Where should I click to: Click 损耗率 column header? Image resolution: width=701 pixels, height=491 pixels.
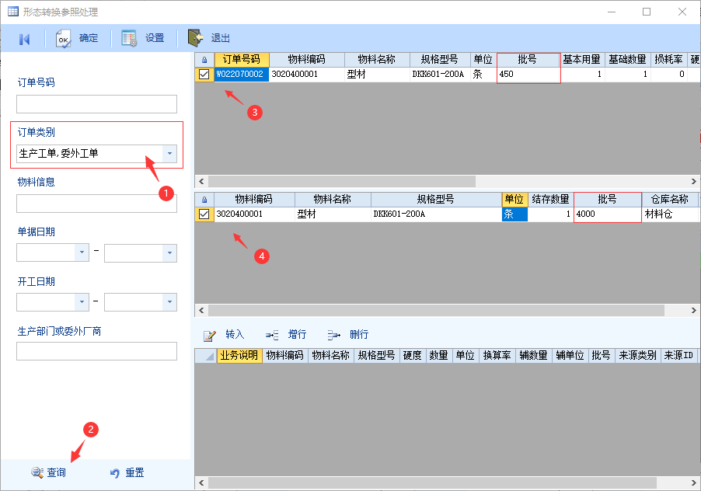669,59
